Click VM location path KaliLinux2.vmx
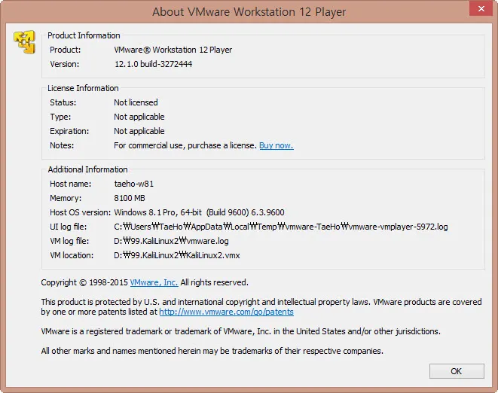Screen dimensions: 498x393 177,255
